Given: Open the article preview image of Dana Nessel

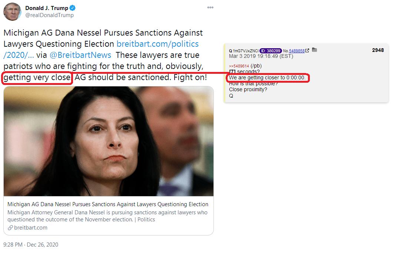Looking at the screenshot, I should [x=109, y=141].
